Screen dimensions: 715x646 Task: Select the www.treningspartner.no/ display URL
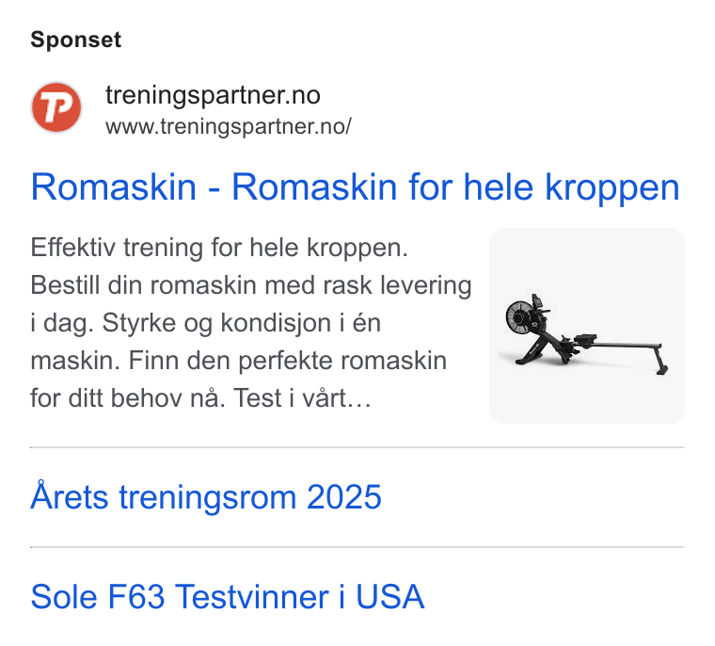(x=229, y=126)
